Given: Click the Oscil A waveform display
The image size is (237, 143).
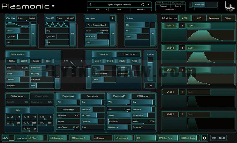Looking at the screenshot, I should [18, 25].
